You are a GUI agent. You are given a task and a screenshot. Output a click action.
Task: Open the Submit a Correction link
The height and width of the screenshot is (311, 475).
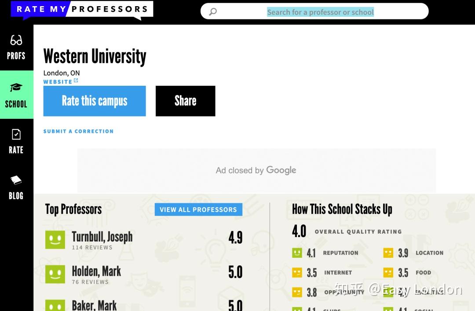78,131
